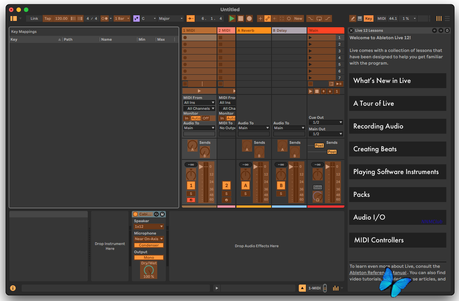Go to Lessons home icon
This screenshot has width=459, height=301.
tap(447, 30)
